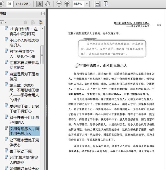Image resolution: width=166 pixels, height=170 pixels.
Task: Activate the text selection cursor tool
Action: (x=39, y=4)
